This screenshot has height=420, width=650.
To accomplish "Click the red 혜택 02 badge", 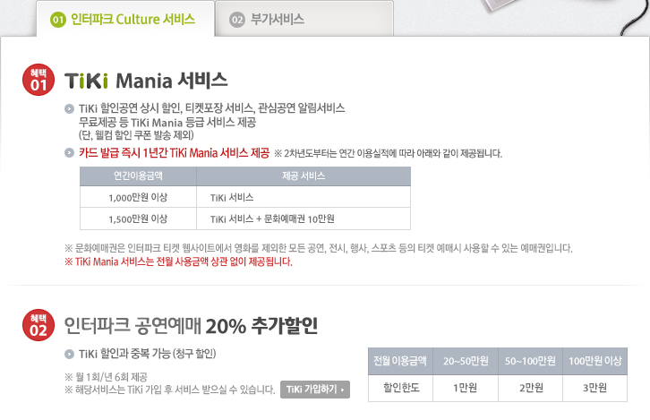I will 38,325.
